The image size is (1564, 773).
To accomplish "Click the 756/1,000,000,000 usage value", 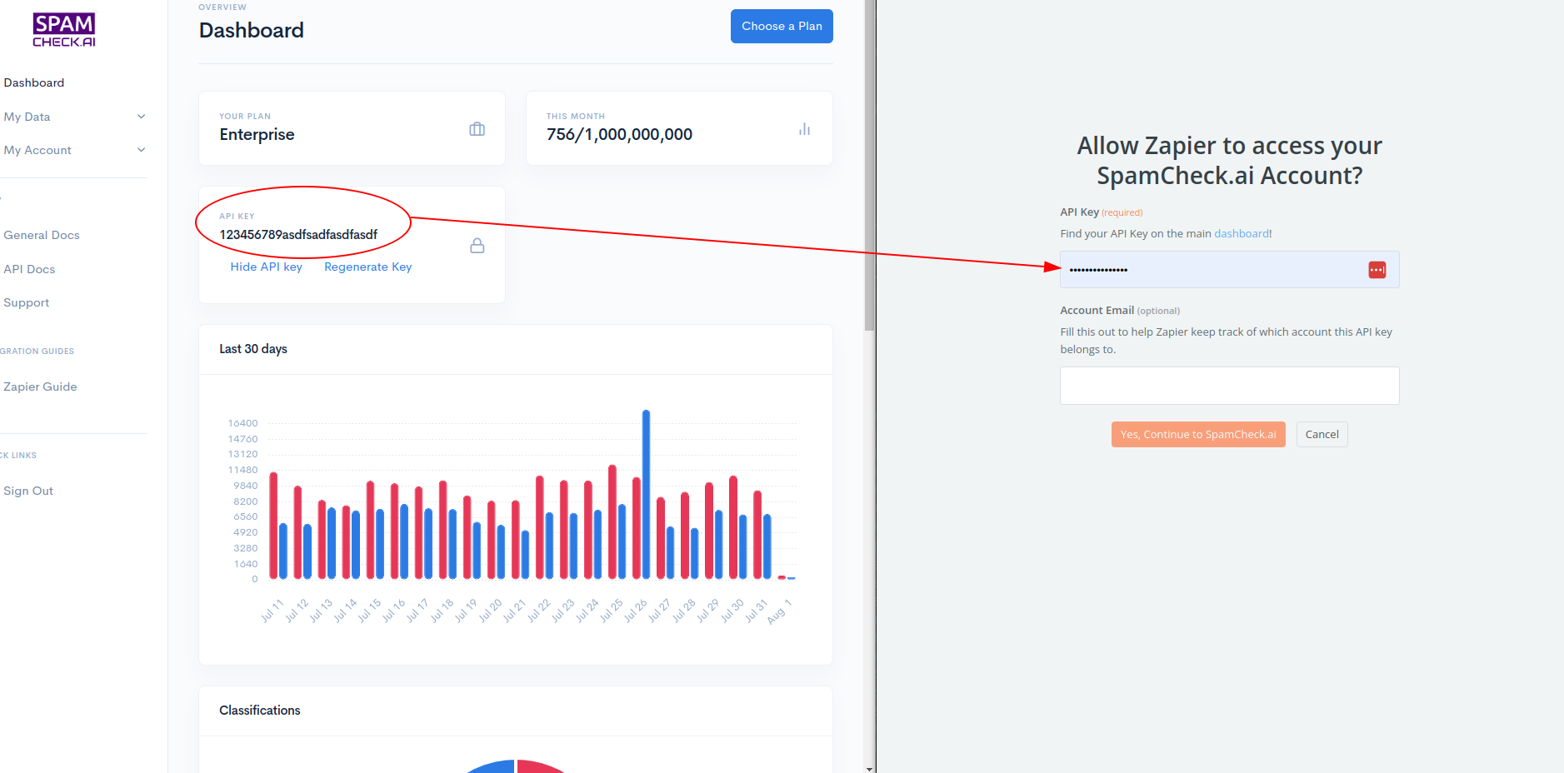I will 619,134.
